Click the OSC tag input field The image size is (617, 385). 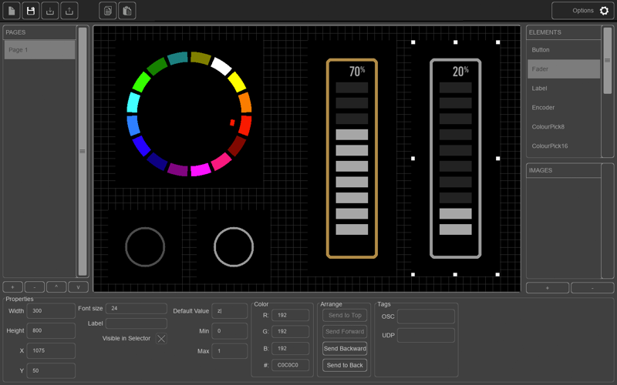pyautogui.click(x=426, y=316)
